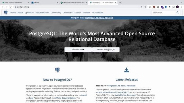Viewport: 184px width, 103px height.
Task: Follow the 'second beta release of PostgreSQL 15' link
Action: (x=112, y=92)
